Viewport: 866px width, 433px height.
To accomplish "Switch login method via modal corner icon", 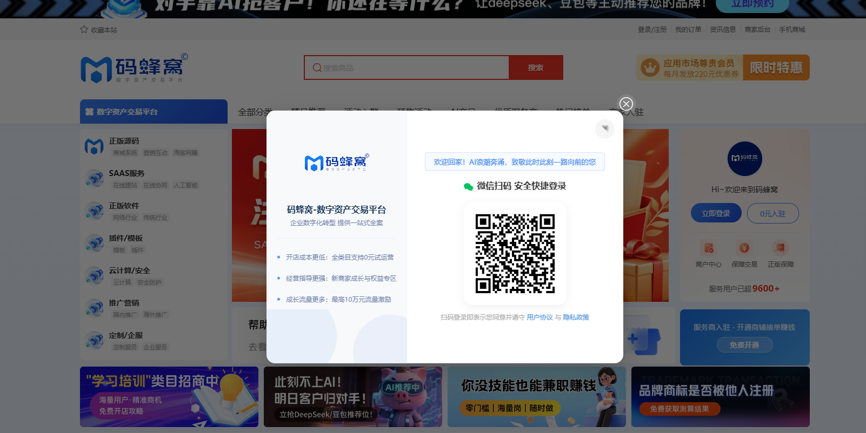I will pos(605,128).
